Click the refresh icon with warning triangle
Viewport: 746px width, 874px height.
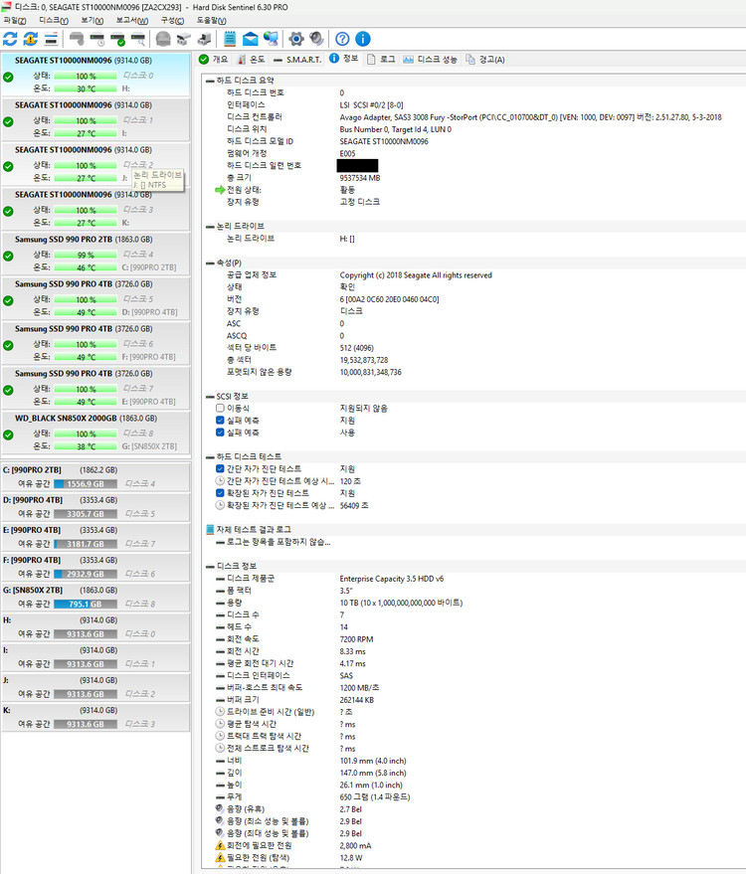[x=31, y=39]
